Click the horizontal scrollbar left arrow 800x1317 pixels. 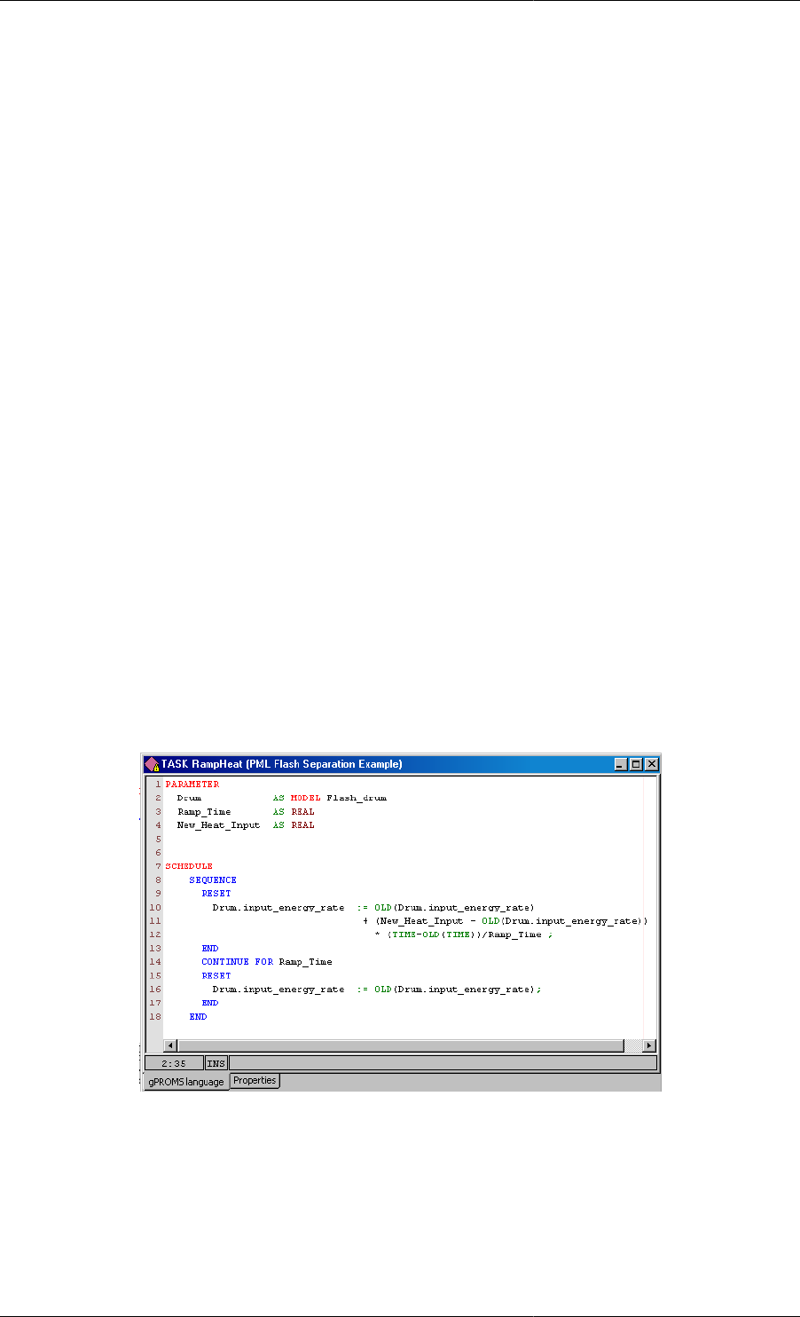pos(171,1045)
